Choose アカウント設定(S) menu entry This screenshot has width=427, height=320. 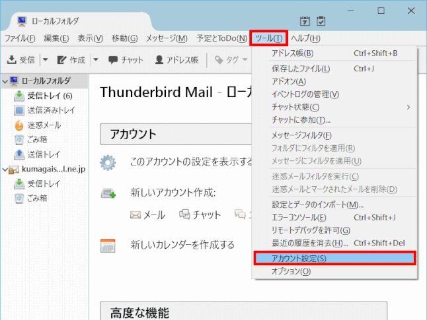pyautogui.click(x=334, y=258)
